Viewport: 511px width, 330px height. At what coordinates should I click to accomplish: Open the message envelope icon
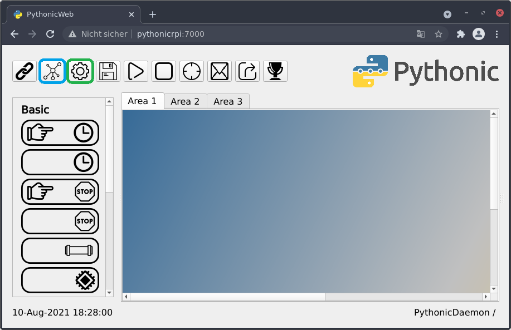click(x=219, y=71)
